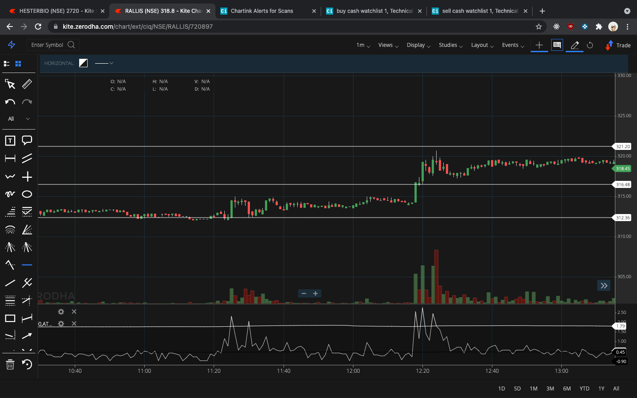Select the Measure ruler tool
This screenshot has width=637, height=398.
point(27,84)
